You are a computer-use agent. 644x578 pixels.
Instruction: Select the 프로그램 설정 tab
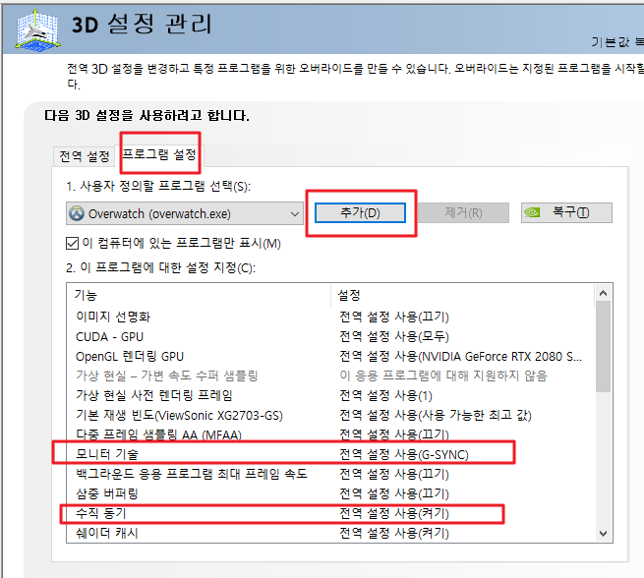point(159,154)
